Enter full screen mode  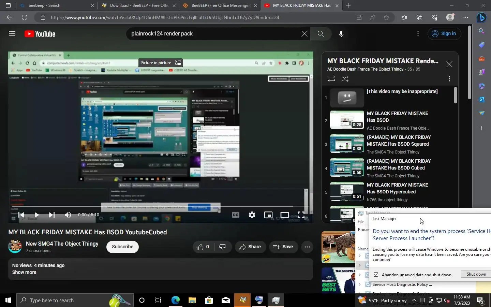pos(301,215)
